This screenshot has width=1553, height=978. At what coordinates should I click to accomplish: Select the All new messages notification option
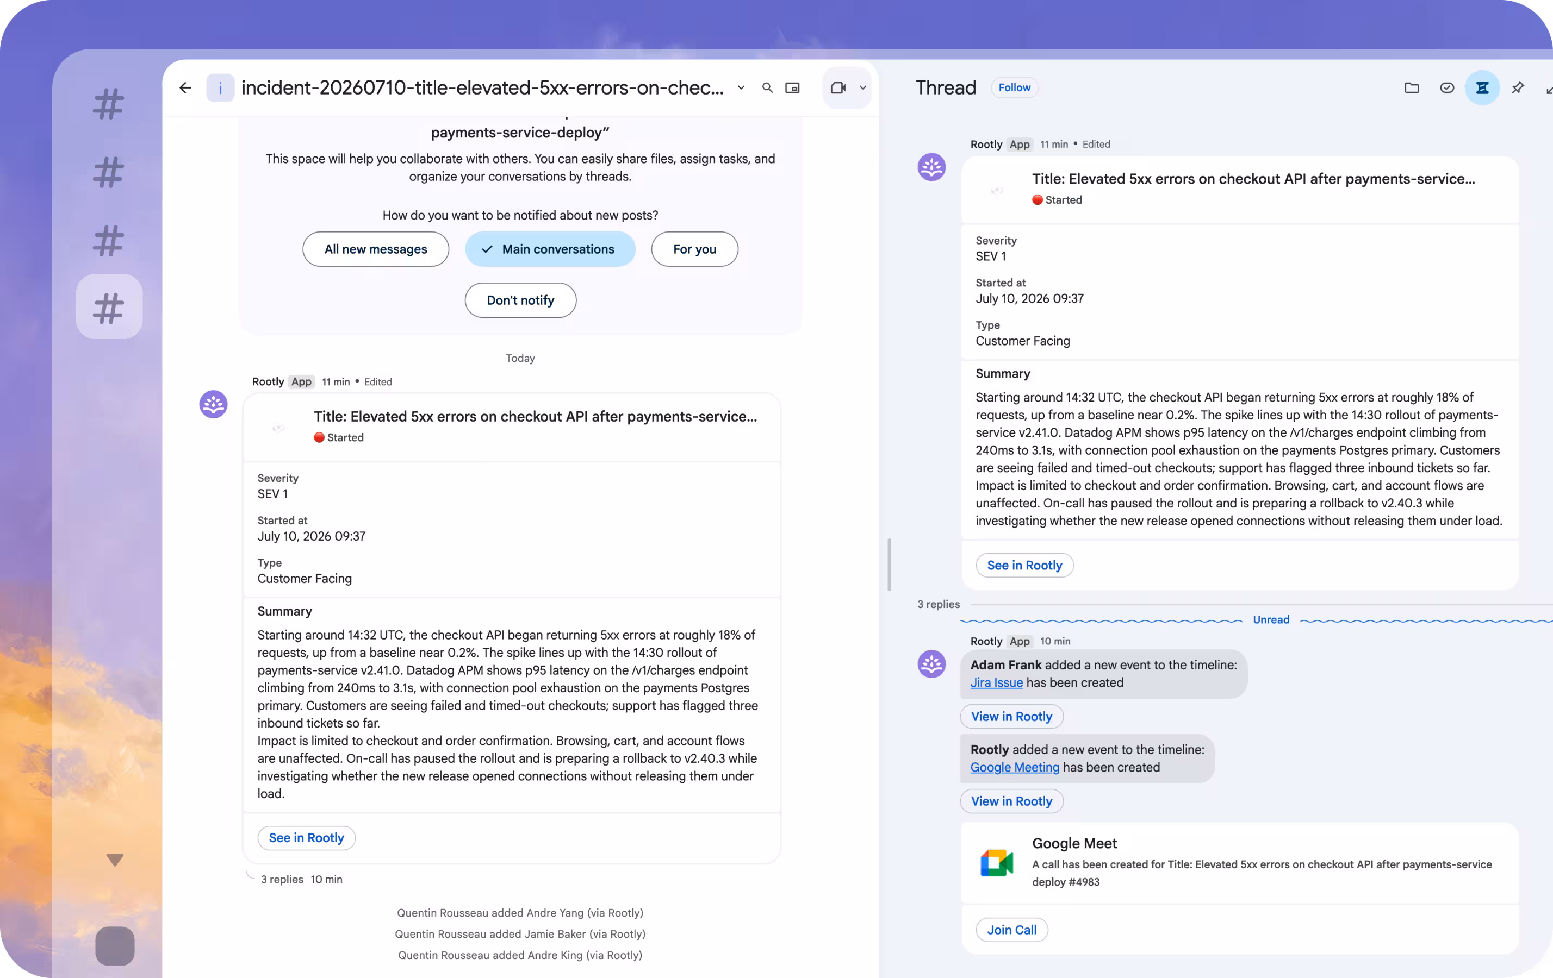pos(375,249)
